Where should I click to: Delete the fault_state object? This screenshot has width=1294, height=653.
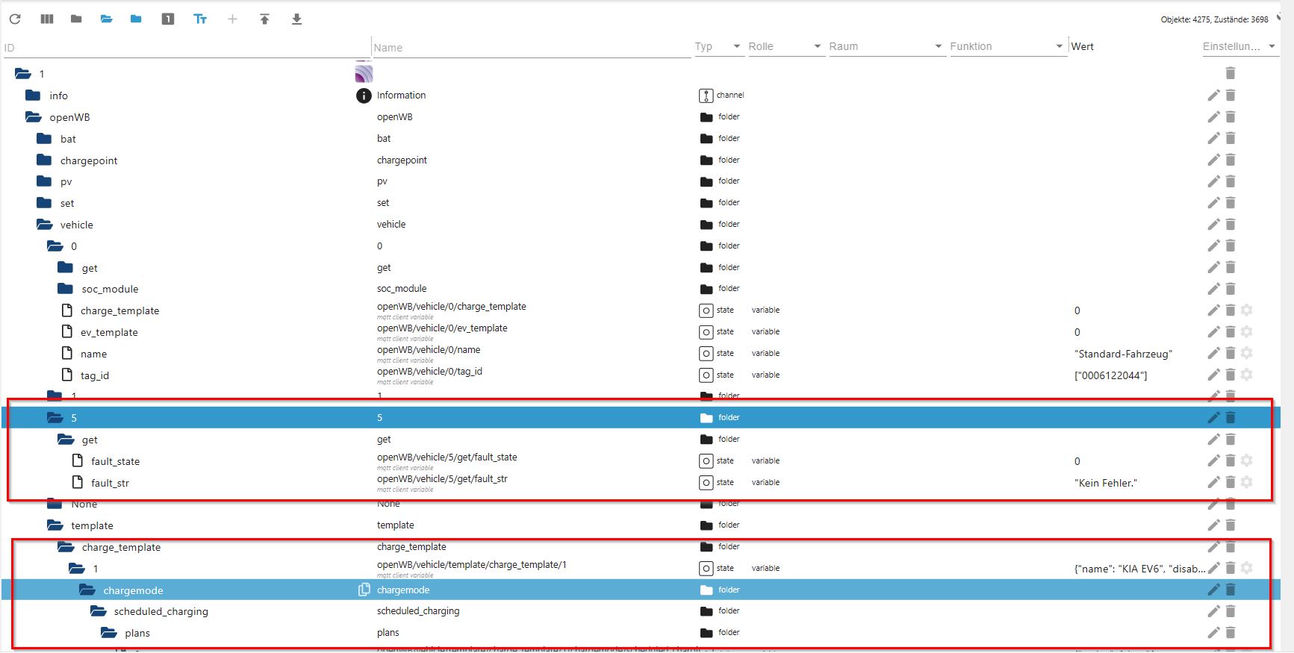pos(1231,460)
